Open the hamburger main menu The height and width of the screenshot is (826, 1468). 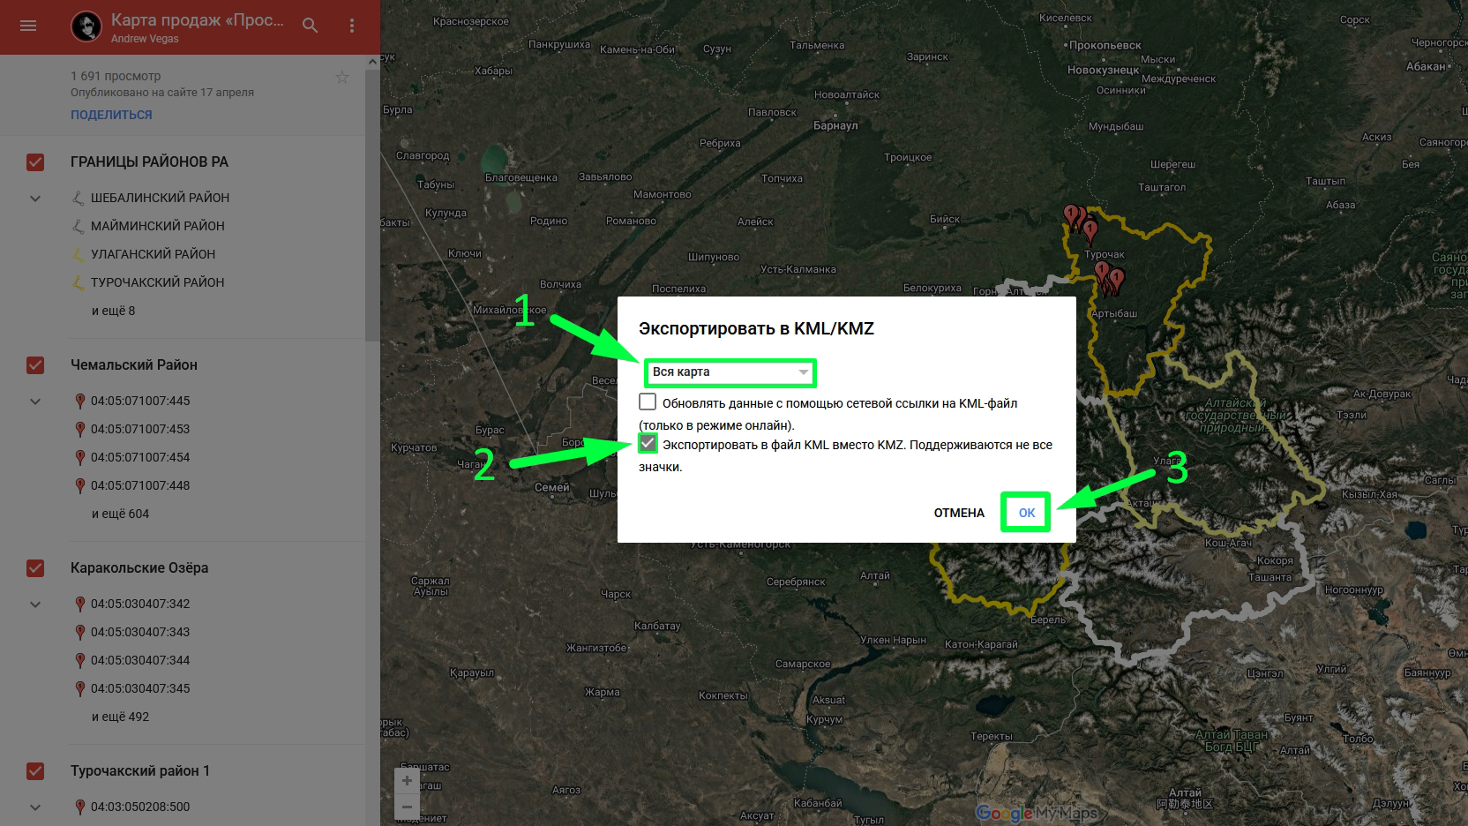[x=28, y=26]
